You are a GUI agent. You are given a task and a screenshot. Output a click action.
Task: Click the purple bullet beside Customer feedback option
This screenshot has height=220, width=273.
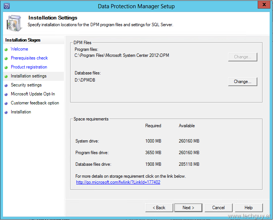(6, 103)
